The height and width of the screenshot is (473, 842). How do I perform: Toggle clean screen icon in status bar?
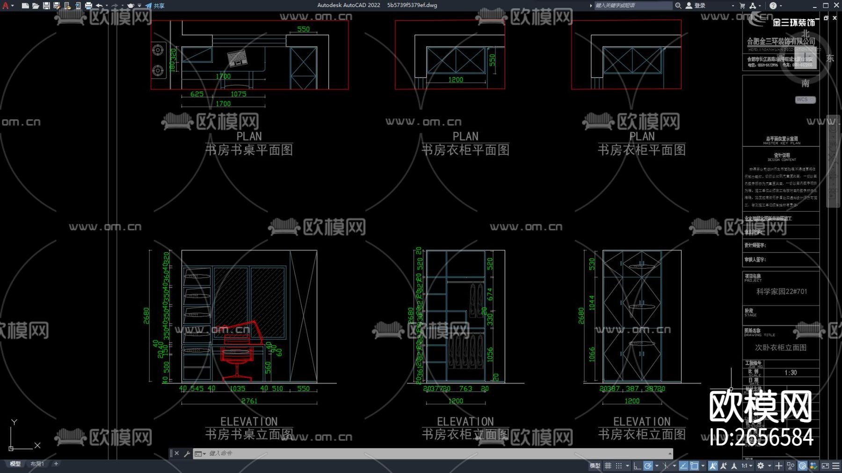coord(825,466)
